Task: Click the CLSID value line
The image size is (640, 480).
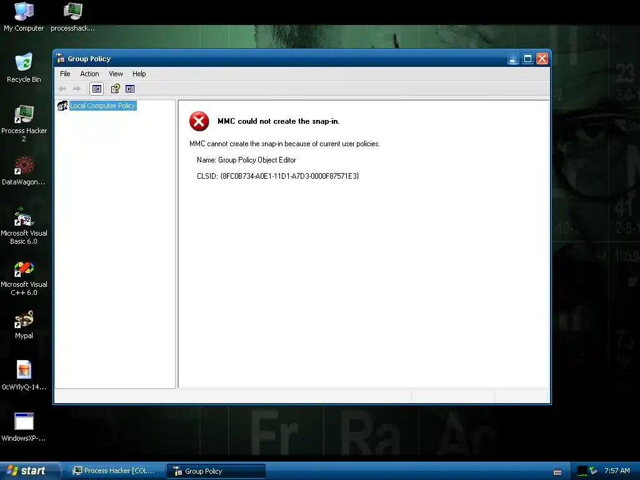Action: pos(277,176)
